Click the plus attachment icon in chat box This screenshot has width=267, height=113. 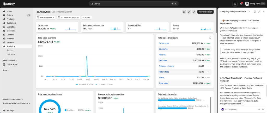(259, 109)
